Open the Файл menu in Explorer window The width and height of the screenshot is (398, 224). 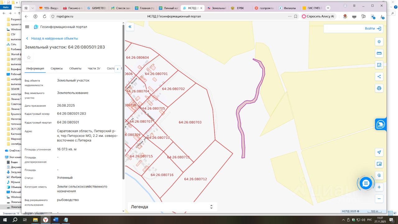pos(6,7)
